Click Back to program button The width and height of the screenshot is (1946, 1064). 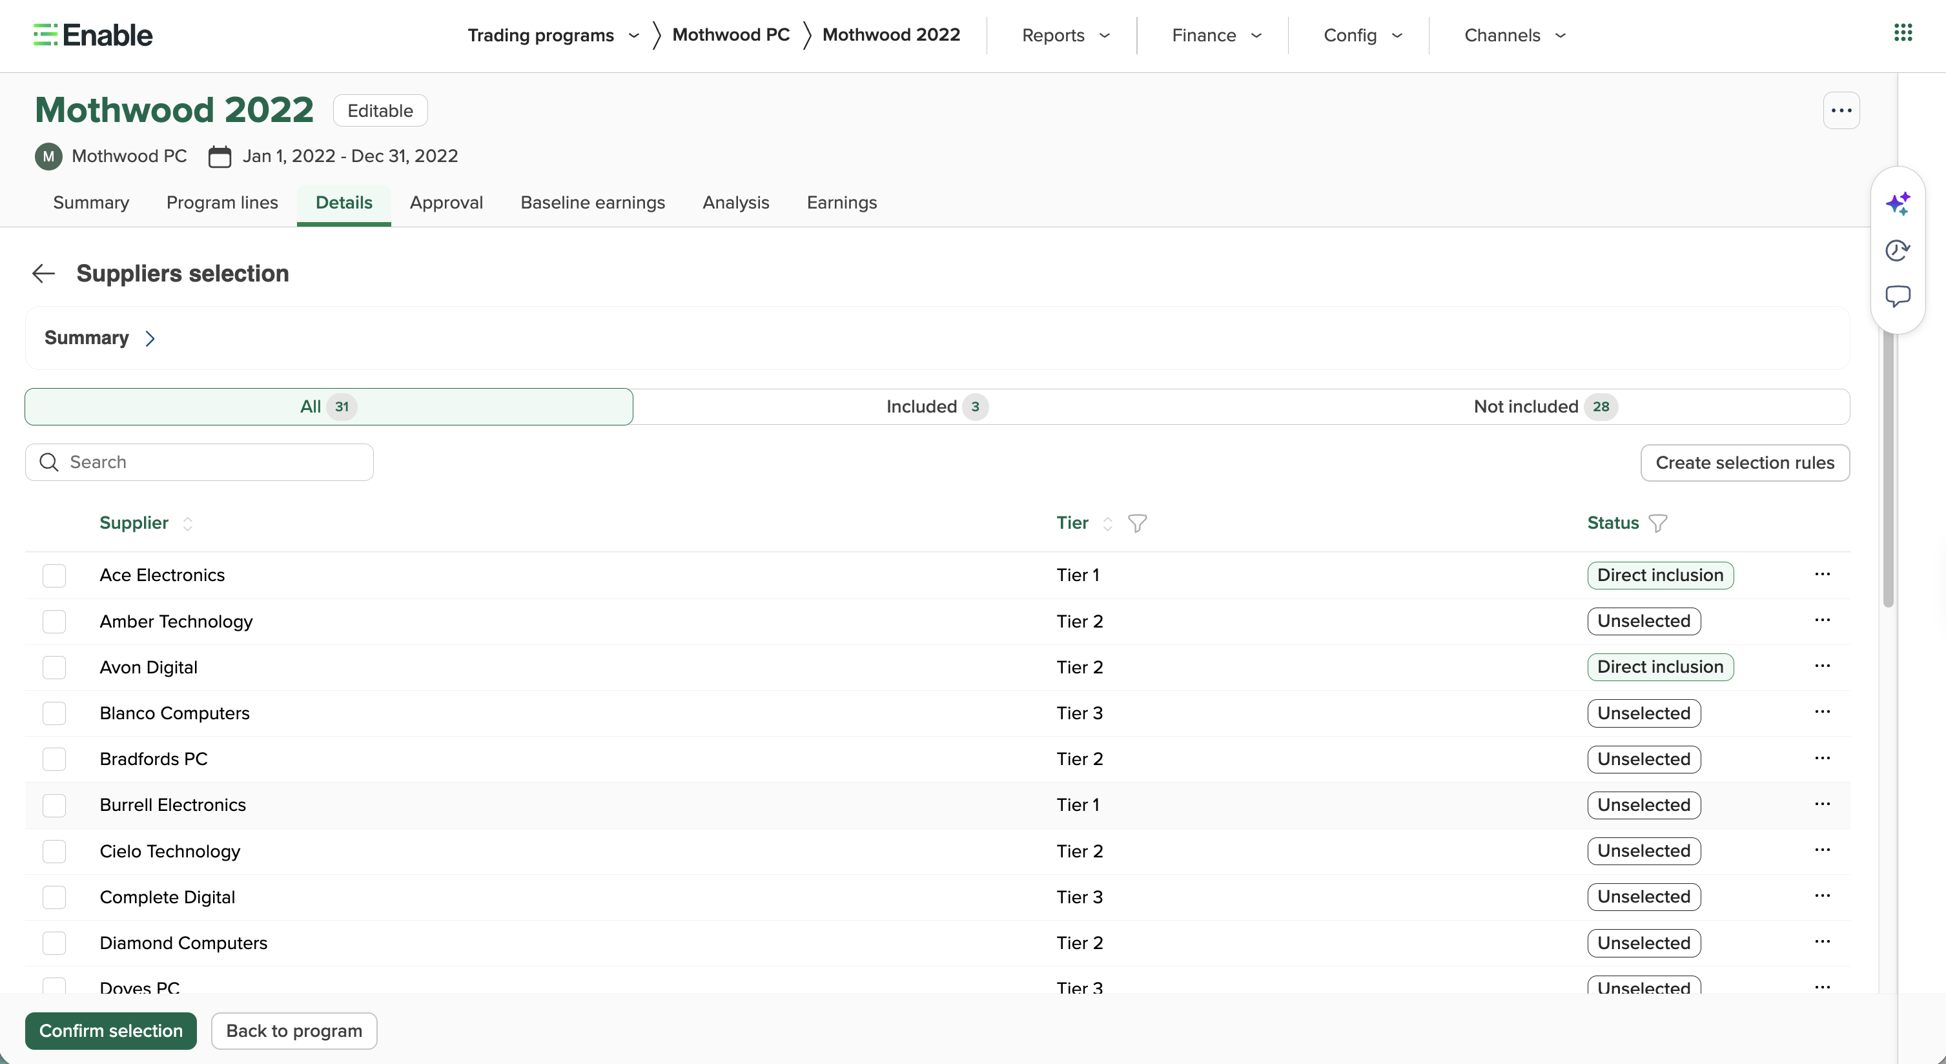[x=294, y=1031]
